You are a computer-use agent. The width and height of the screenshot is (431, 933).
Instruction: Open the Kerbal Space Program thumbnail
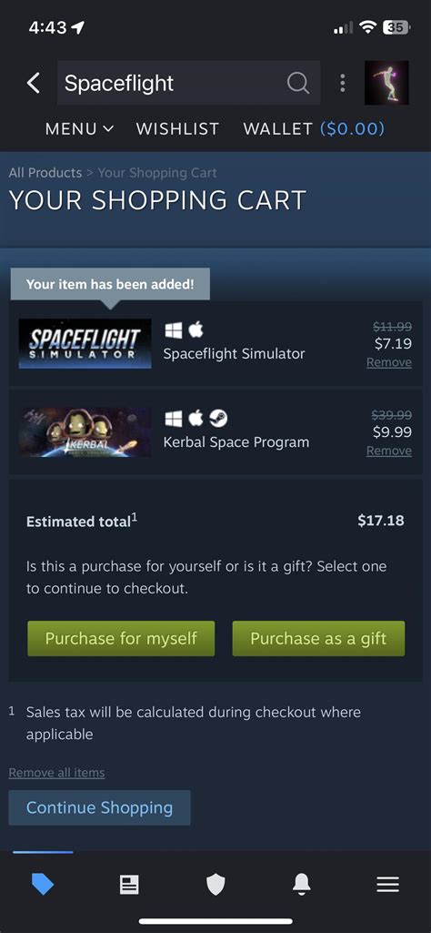[x=85, y=432]
